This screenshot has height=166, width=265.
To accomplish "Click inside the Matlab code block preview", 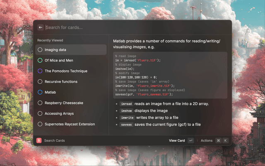I will click(170, 75).
